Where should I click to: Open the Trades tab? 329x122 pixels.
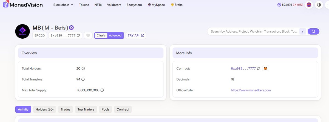pos(66,109)
